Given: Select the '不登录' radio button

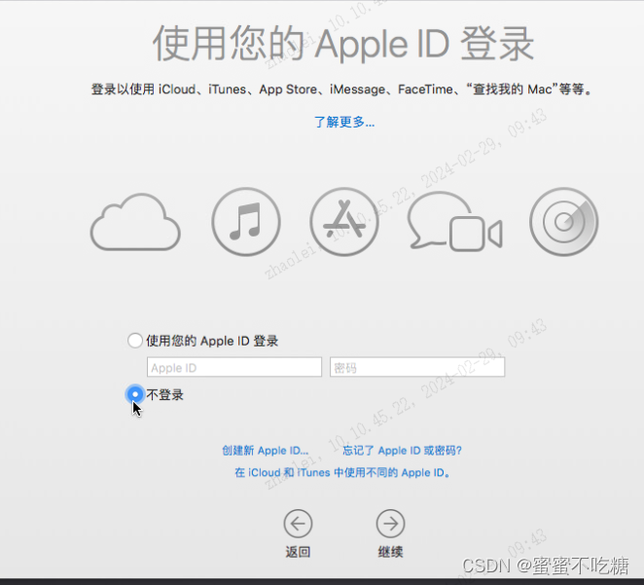Looking at the screenshot, I should [x=134, y=394].
